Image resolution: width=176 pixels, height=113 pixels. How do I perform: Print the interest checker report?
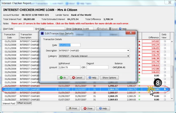73,108
